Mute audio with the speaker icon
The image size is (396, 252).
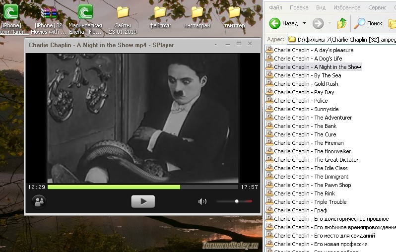pyautogui.click(x=202, y=201)
